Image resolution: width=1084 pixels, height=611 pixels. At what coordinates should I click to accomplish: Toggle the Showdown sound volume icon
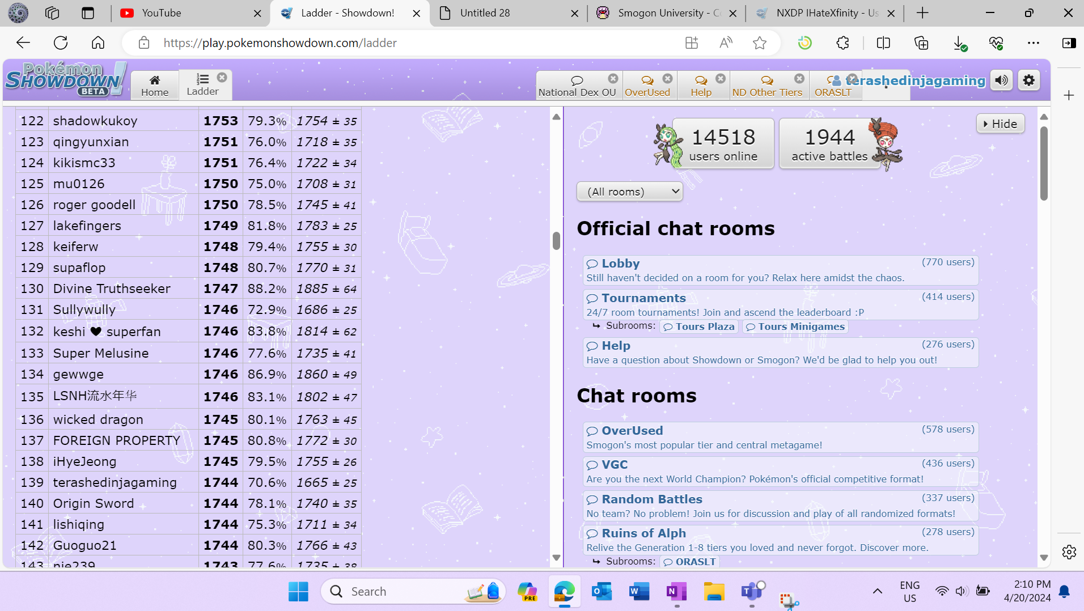tap(1002, 80)
